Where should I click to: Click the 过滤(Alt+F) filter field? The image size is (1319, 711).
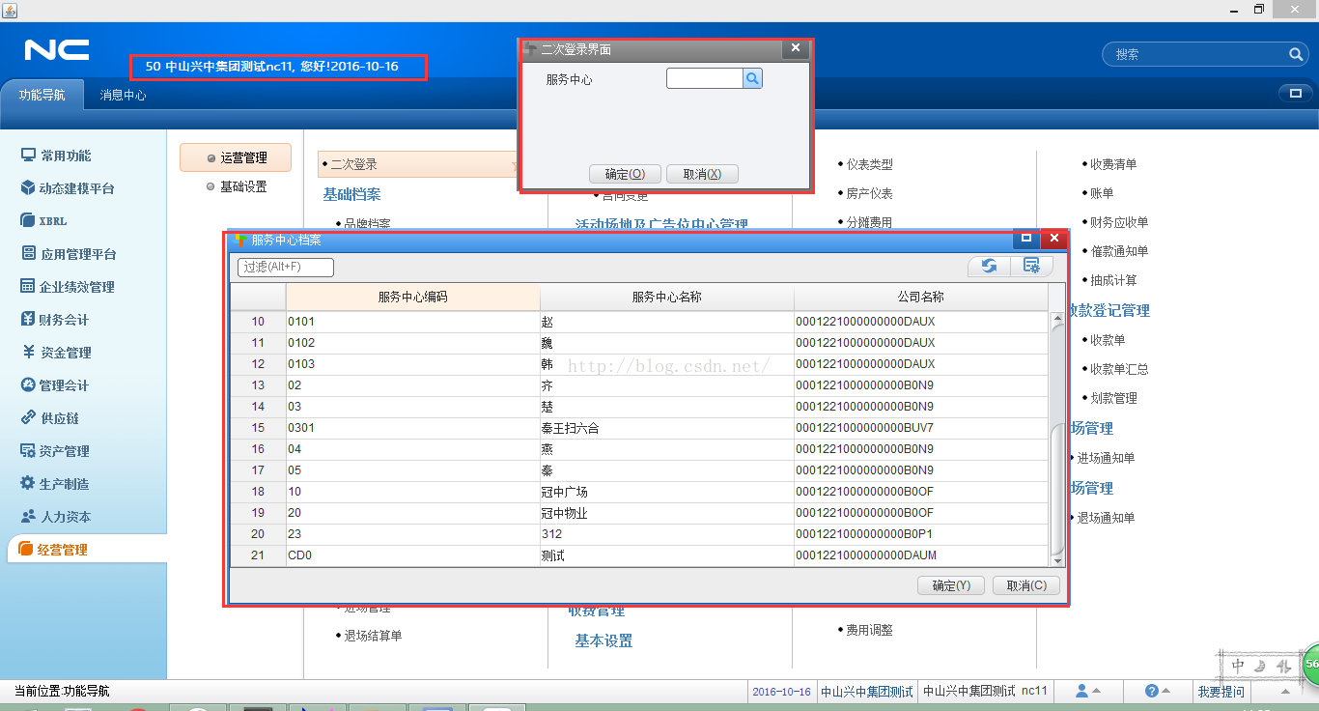tap(286, 267)
